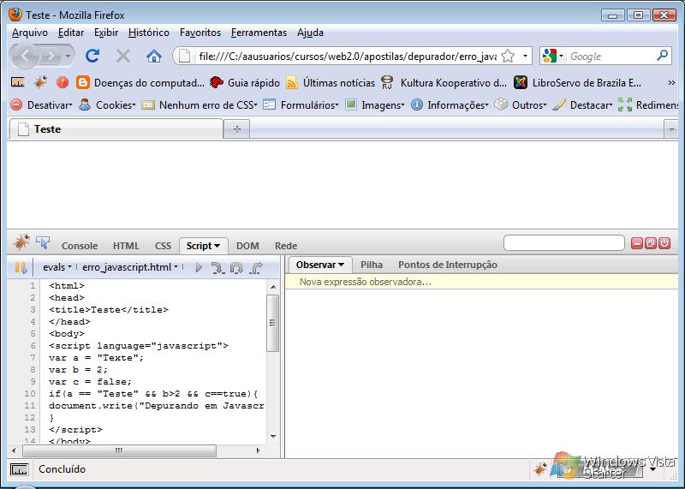Click the Firebug bug icon in panel toolbar
685x489 pixels.
pyautogui.click(x=21, y=242)
